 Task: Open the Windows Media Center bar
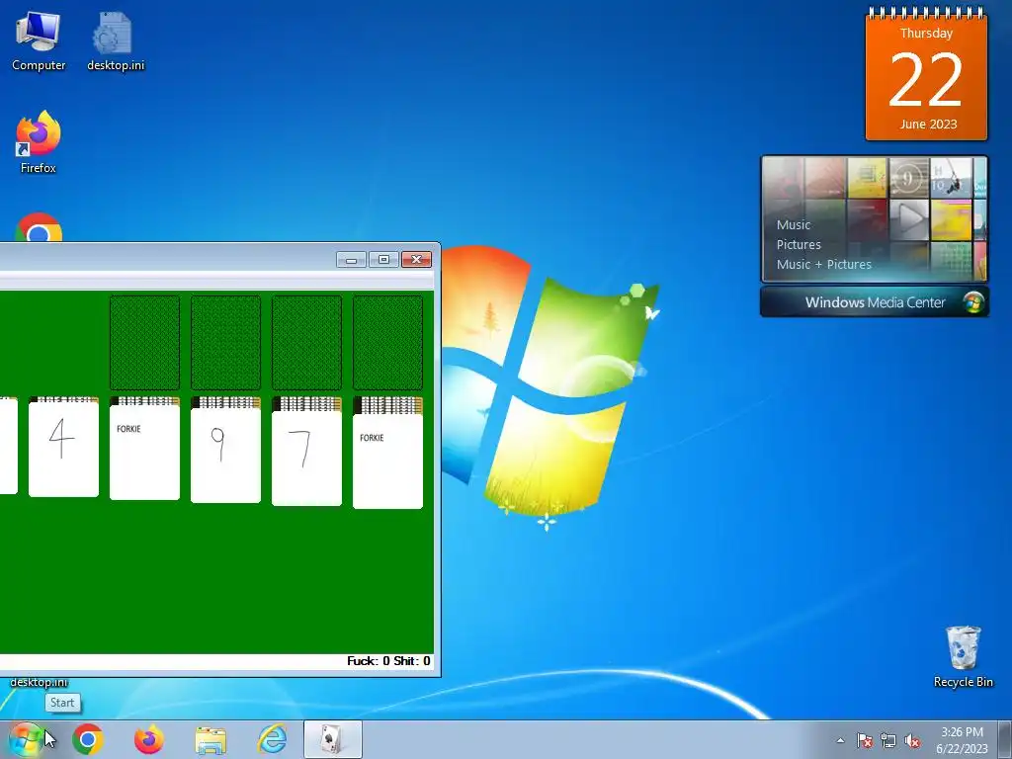pos(875,302)
